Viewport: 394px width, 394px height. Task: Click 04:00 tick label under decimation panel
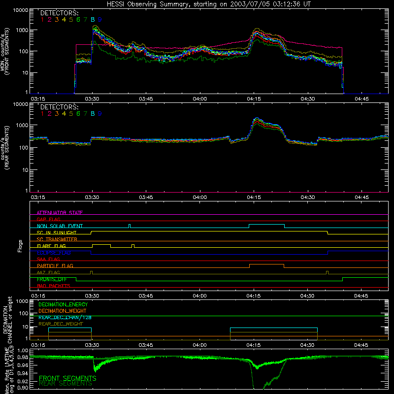[x=200, y=345]
